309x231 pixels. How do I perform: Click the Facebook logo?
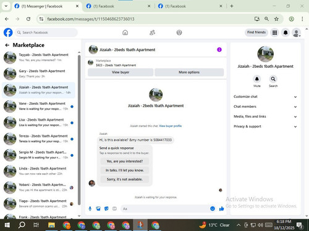(x=8, y=33)
